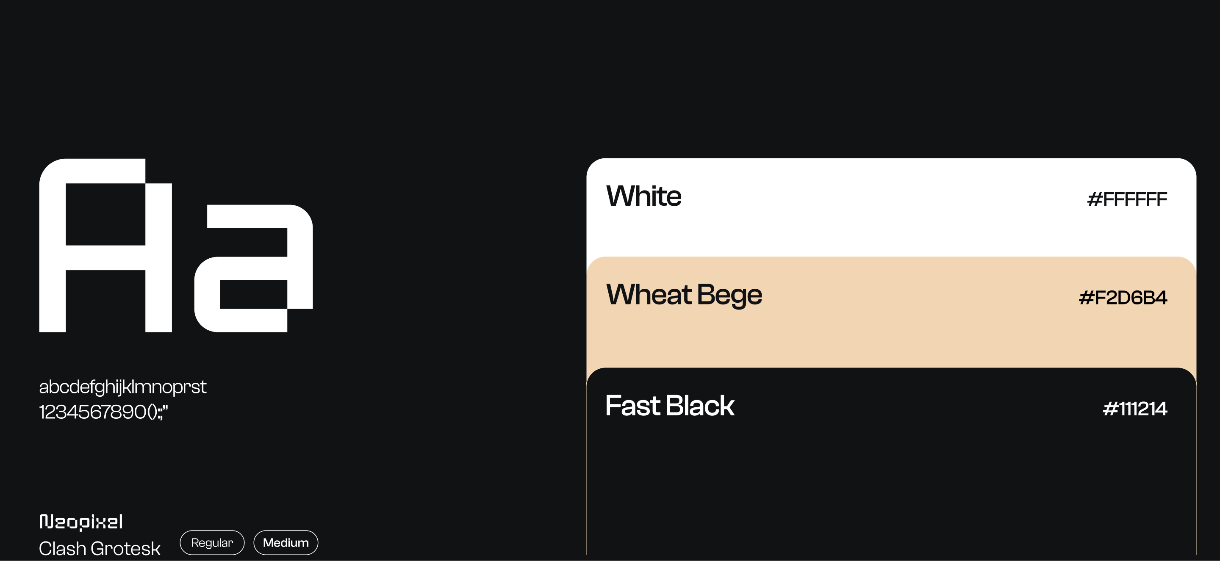Click the #F2D6B4 hex code

(x=1123, y=298)
